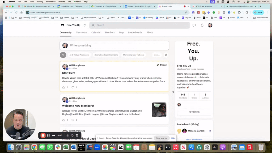Open the Chrome three-dot menu
The width and height of the screenshot is (272, 153).
(267, 12)
